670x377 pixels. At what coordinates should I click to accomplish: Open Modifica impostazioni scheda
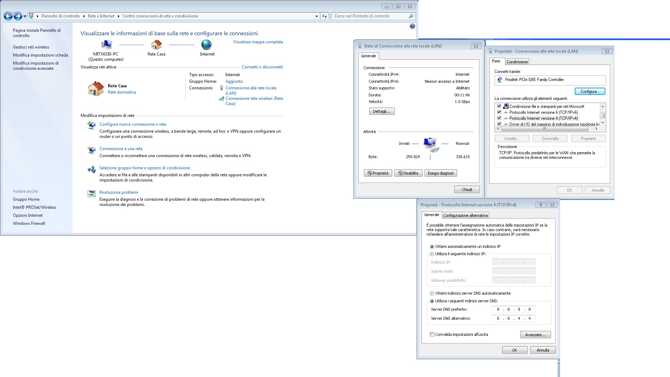(40, 55)
